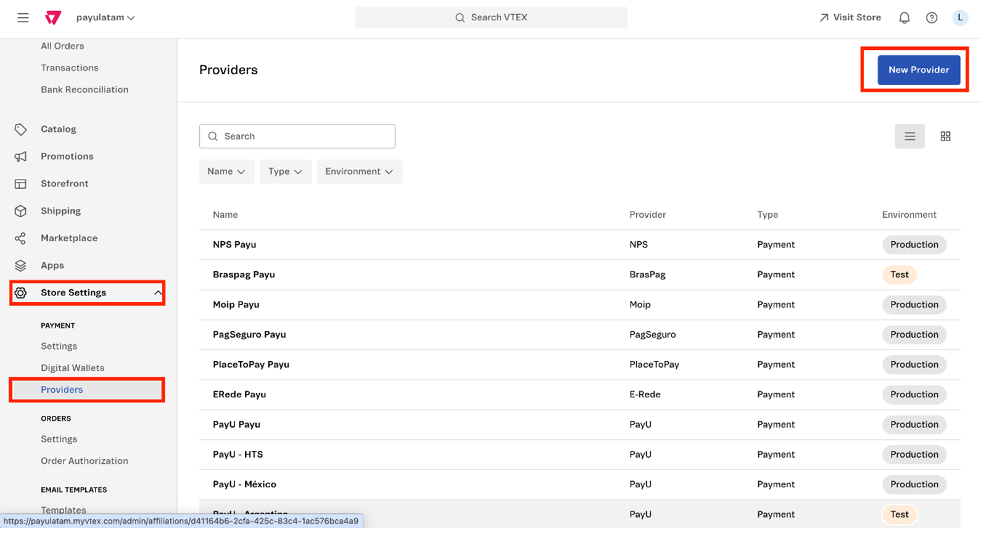Open the Moip Payu provider row
Image resolution: width=981 pixels, height=536 pixels.
click(579, 305)
